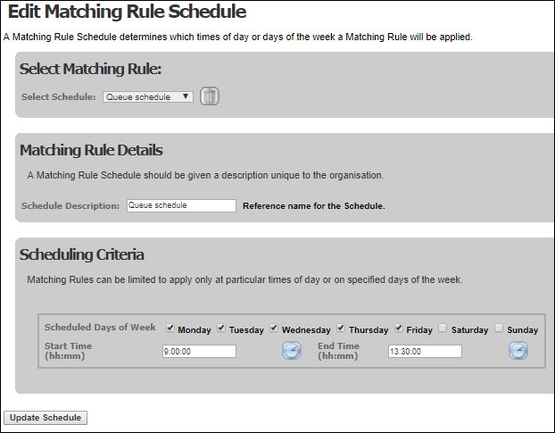Click the Sunday label text
Viewport: 555px width, 433px height.
[523, 330]
